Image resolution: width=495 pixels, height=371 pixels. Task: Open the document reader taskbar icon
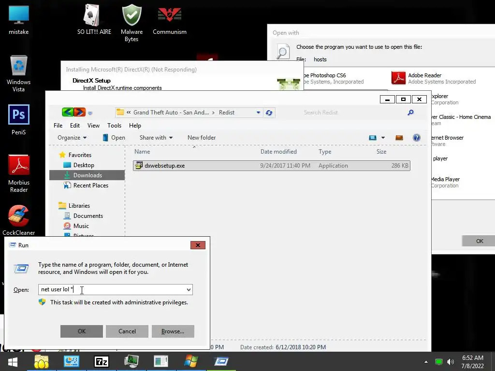pos(161,361)
